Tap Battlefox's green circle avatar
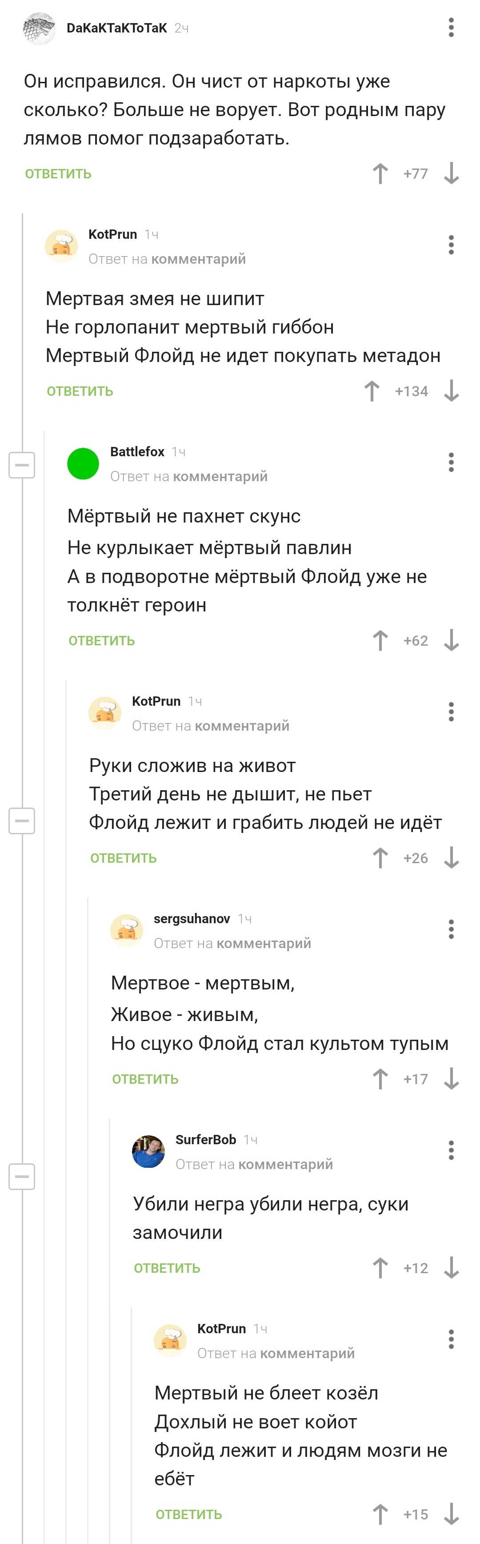 pyautogui.click(x=83, y=464)
